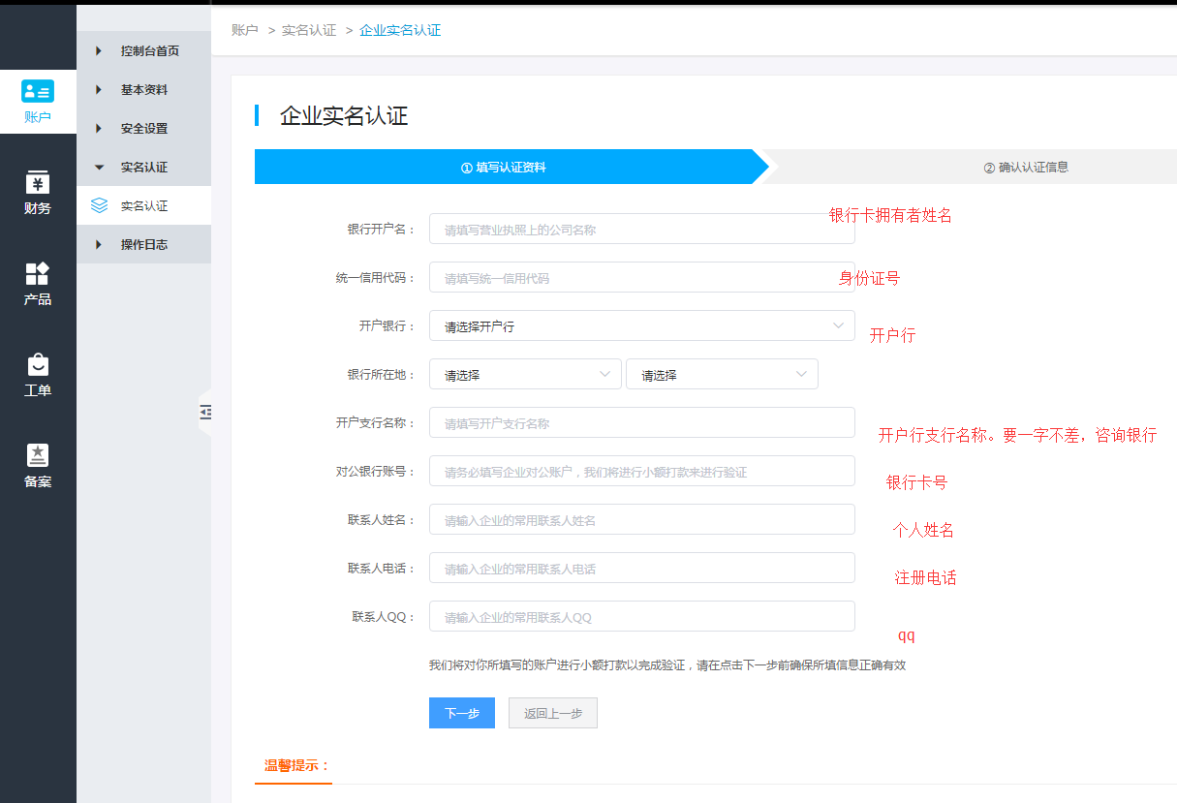The image size is (1177, 803).
Task: Select the 安全设置 menu item
Action: (143, 128)
